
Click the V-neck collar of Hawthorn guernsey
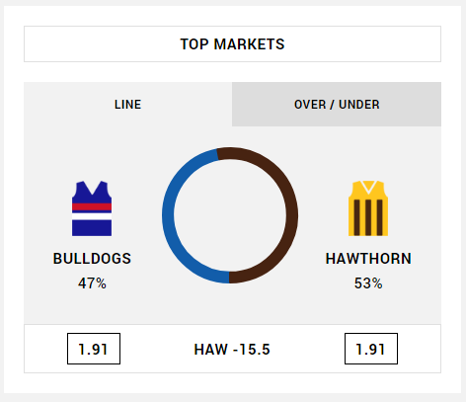[368, 187]
